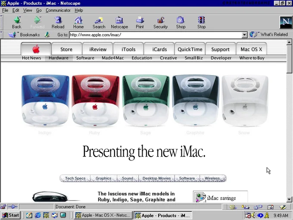Click the Apple logo tab

36,49
